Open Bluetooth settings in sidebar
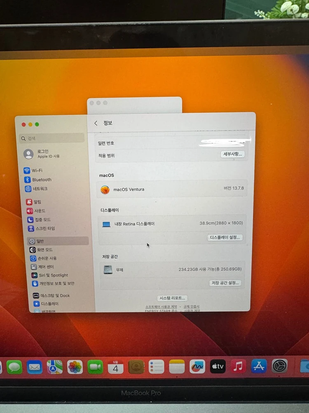 tap(38, 180)
